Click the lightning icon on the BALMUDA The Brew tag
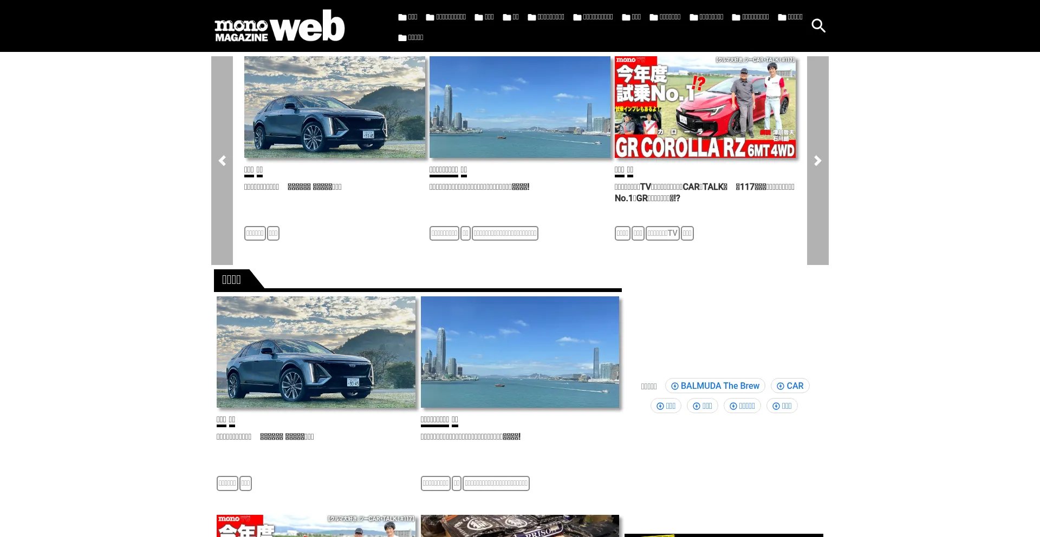Image resolution: width=1040 pixels, height=537 pixels. [674, 386]
